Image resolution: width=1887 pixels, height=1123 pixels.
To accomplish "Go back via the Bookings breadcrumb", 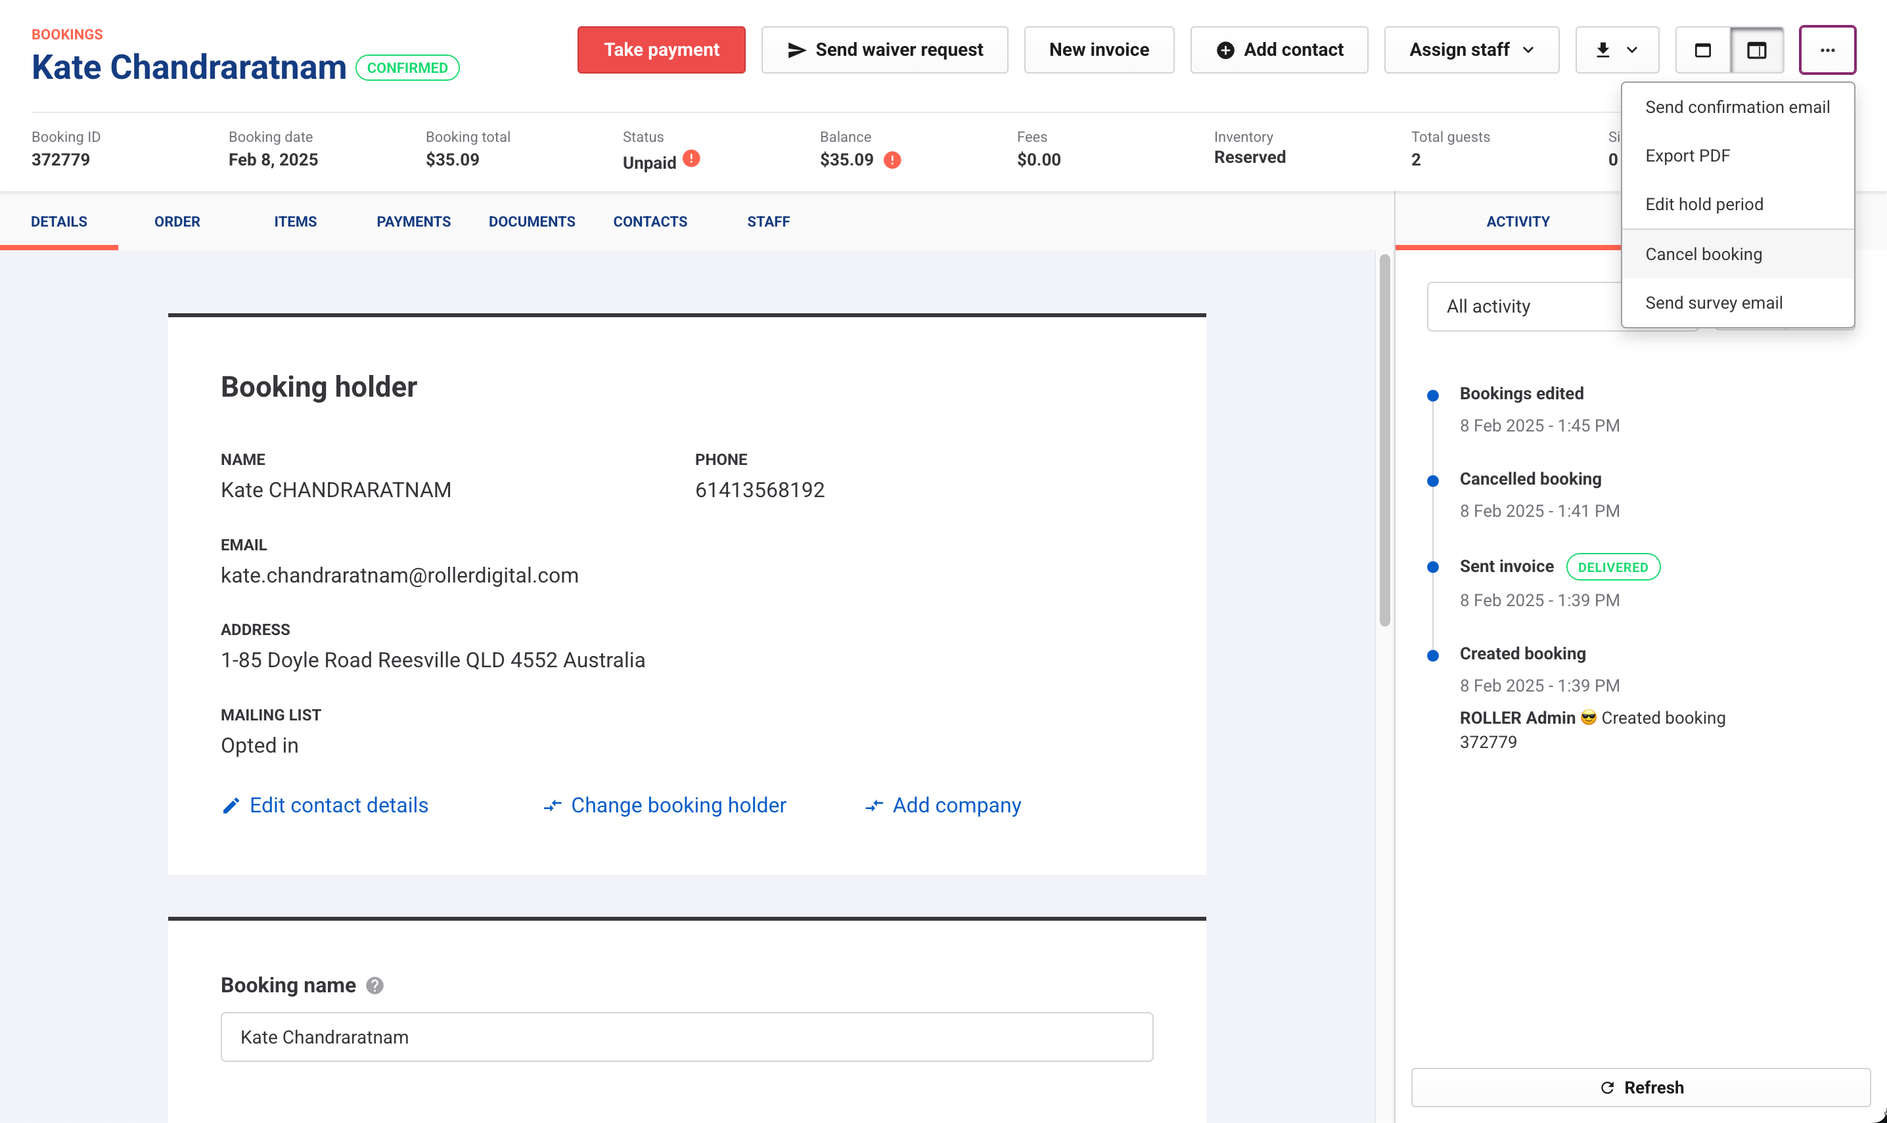I will pos(66,34).
